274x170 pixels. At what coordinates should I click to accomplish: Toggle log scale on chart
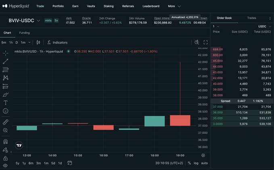(x=196, y=163)
